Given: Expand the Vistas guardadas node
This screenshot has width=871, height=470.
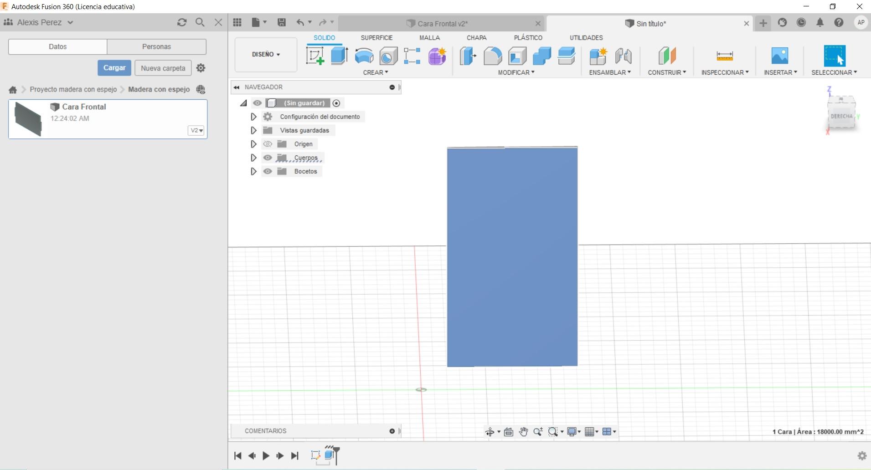Looking at the screenshot, I should [x=253, y=130].
